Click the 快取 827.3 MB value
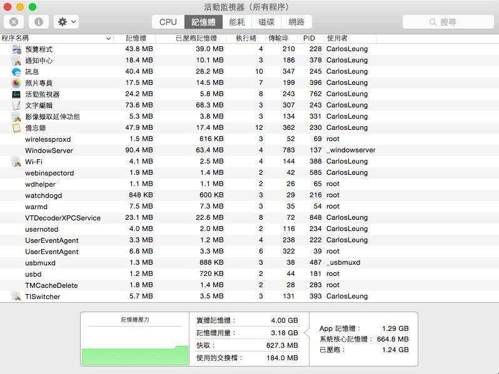The image size is (499, 374). coord(282,345)
